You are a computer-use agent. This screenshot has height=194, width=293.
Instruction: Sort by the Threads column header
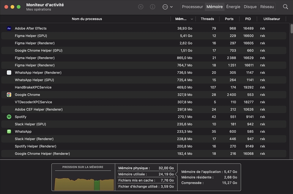[x=207, y=19]
